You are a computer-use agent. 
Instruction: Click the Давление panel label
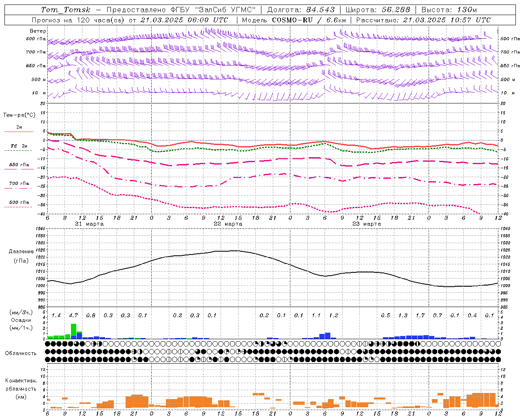pyautogui.click(x=21, y=251)
